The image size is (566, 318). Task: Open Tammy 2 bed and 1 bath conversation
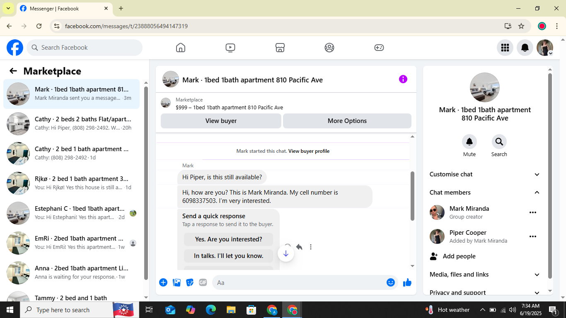pyautogui.click(x=71, y=296)
